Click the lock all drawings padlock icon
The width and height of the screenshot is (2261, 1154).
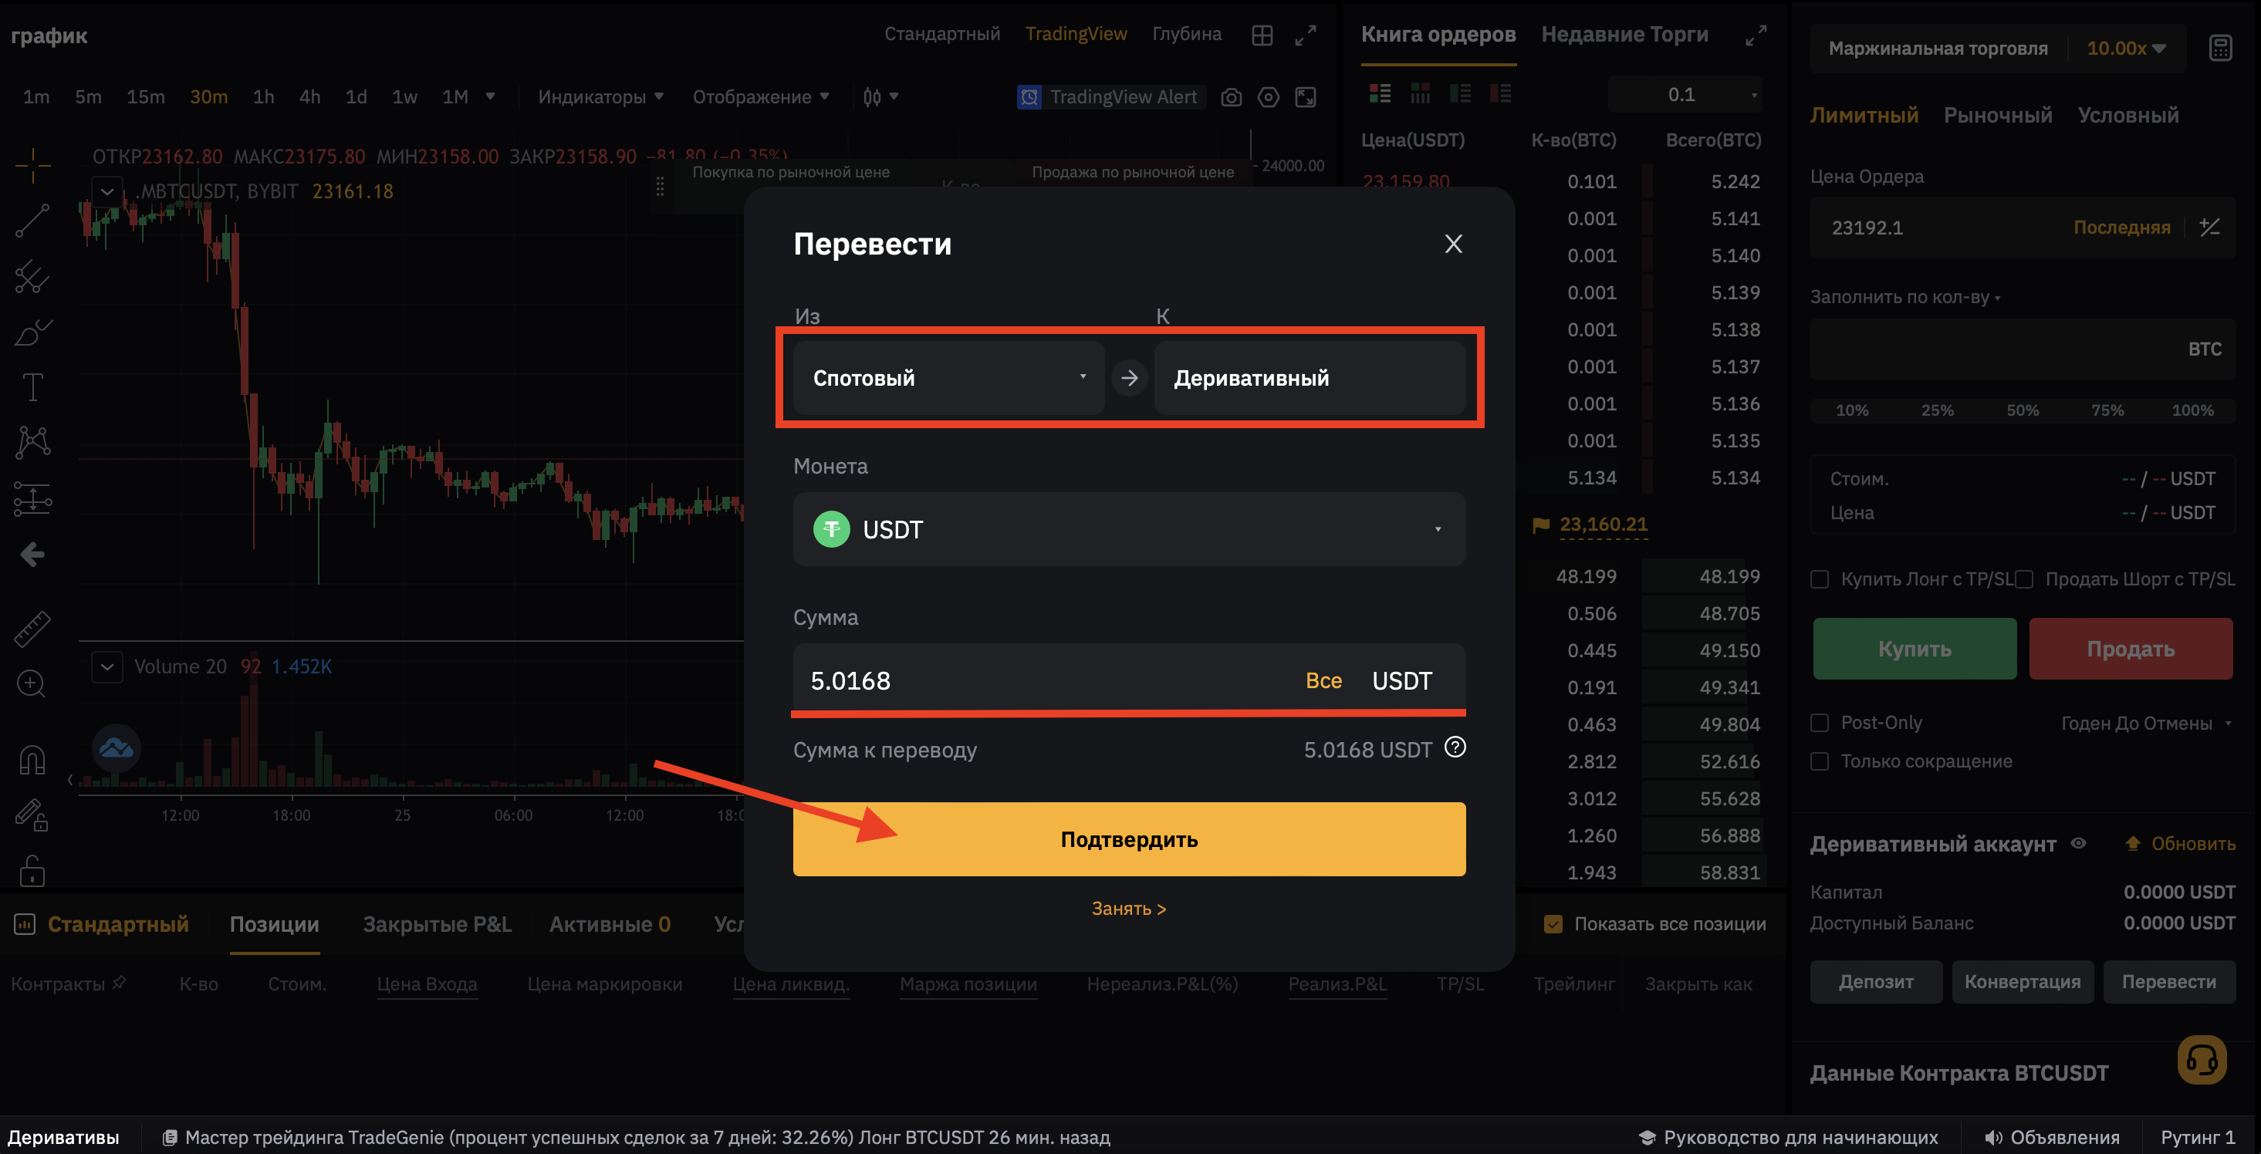click(x=32, y=872)
